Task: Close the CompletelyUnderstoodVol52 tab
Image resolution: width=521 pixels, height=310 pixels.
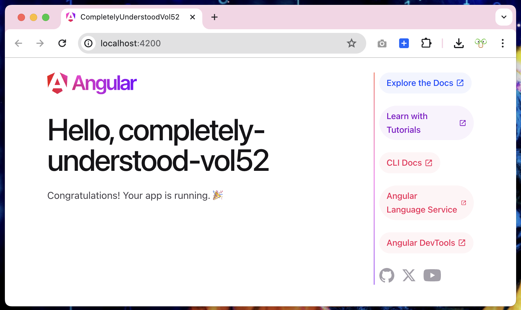Action: point(193,17)
